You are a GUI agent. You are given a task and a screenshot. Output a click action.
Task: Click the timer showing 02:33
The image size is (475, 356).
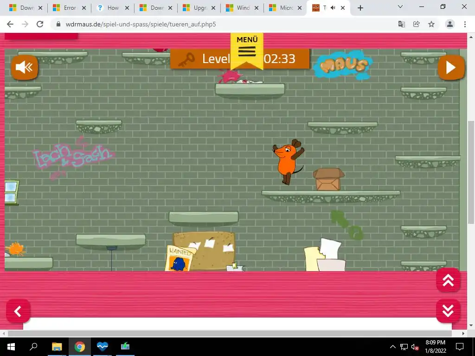279,59
